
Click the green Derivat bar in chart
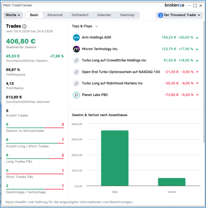click(x=172, y=182)
